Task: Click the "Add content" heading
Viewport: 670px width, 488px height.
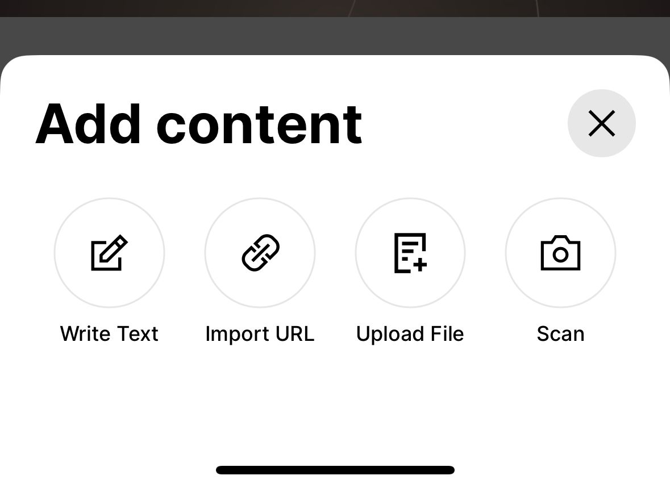Action: (199, 124)
